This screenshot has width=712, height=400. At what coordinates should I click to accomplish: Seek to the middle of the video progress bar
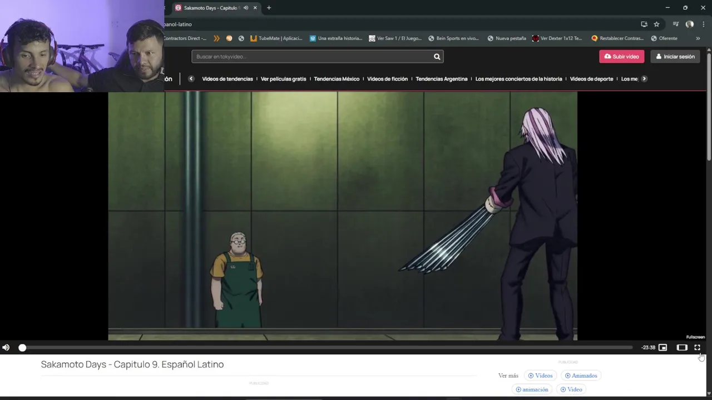[x=327, y=348]
